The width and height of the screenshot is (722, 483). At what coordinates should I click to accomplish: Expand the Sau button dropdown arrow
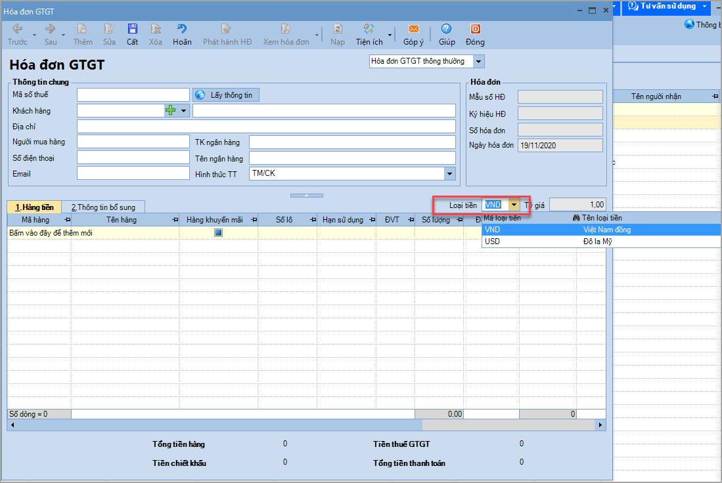click(x=64, y=35)
